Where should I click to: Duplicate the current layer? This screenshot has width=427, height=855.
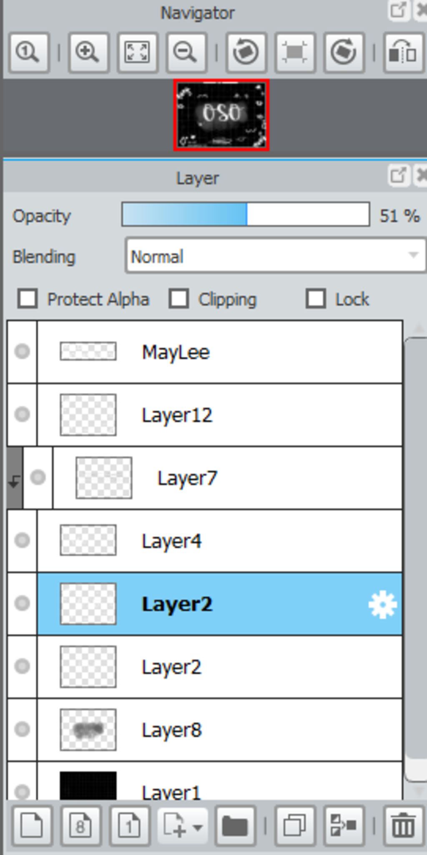(295, 825)
